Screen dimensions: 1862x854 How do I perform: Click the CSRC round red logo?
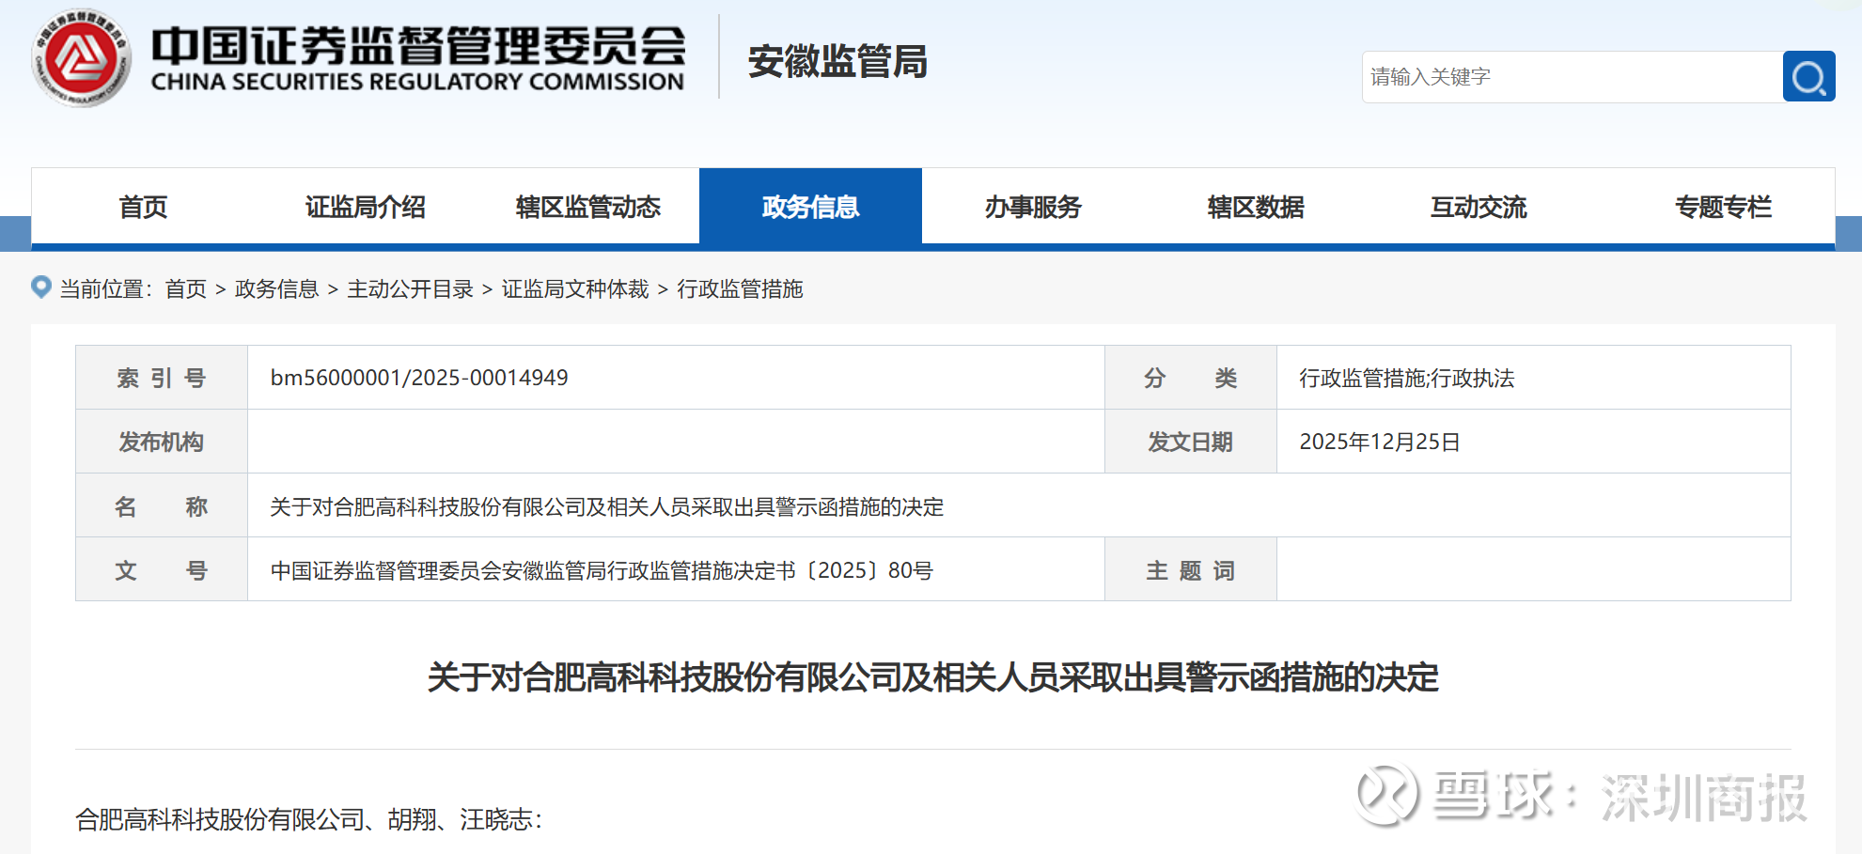click(x=81, y=58)
